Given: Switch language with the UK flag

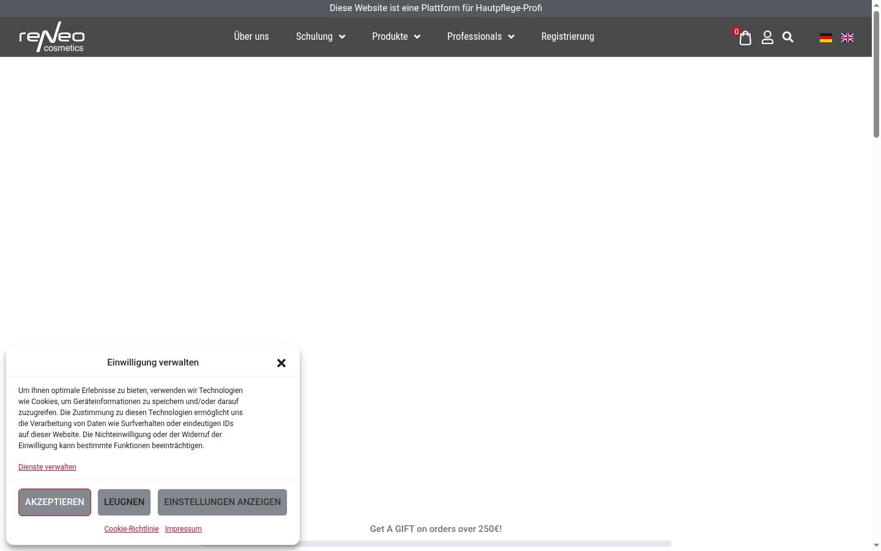Looking at the screenshot, I should [x=847, y=38].
